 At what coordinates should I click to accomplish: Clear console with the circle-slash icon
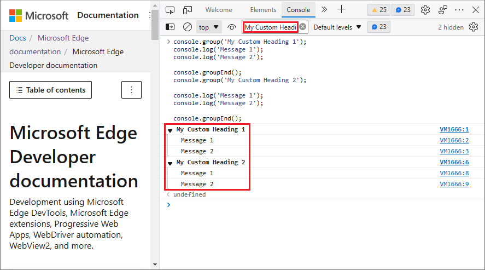pyautogui.click(x=188, y=27)
